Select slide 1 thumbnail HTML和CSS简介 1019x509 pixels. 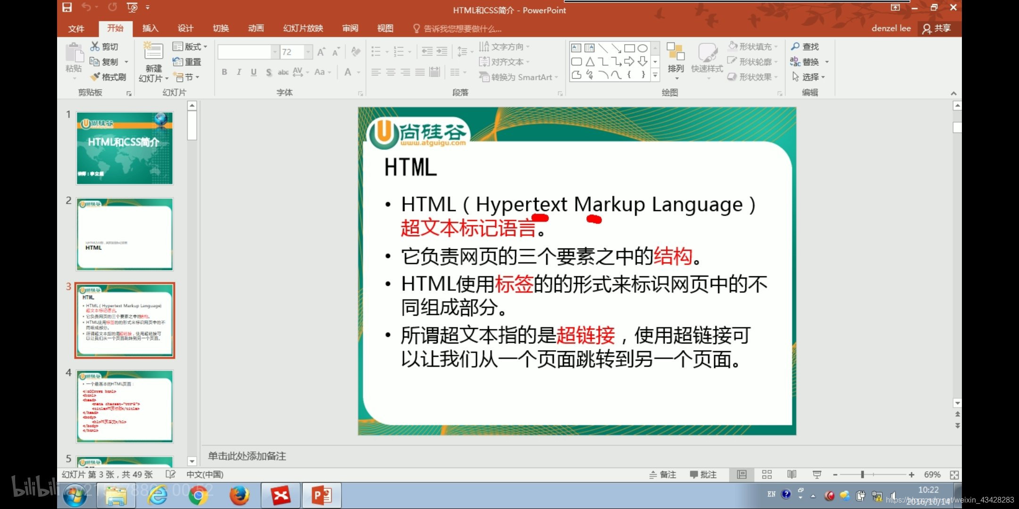click(x=125, y=148)
